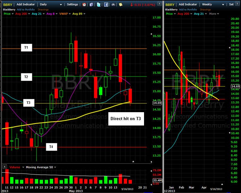The height and width of the screenshot is (193, 241).
Task: Select the 'Direct hit on T3' annotation
Action: tap(126, 119)
